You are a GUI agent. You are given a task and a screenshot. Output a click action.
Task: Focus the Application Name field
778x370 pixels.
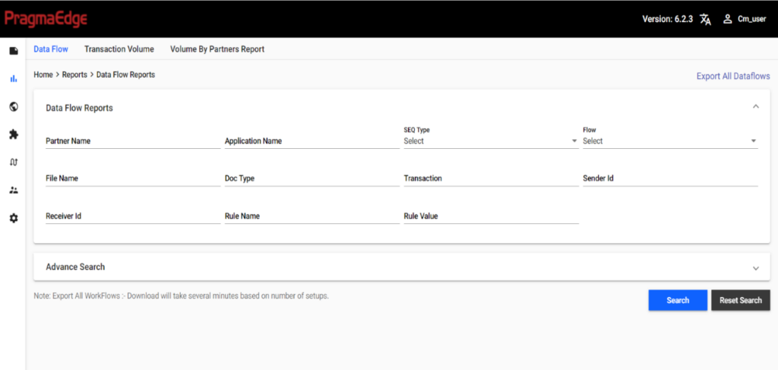coord(312,141)
